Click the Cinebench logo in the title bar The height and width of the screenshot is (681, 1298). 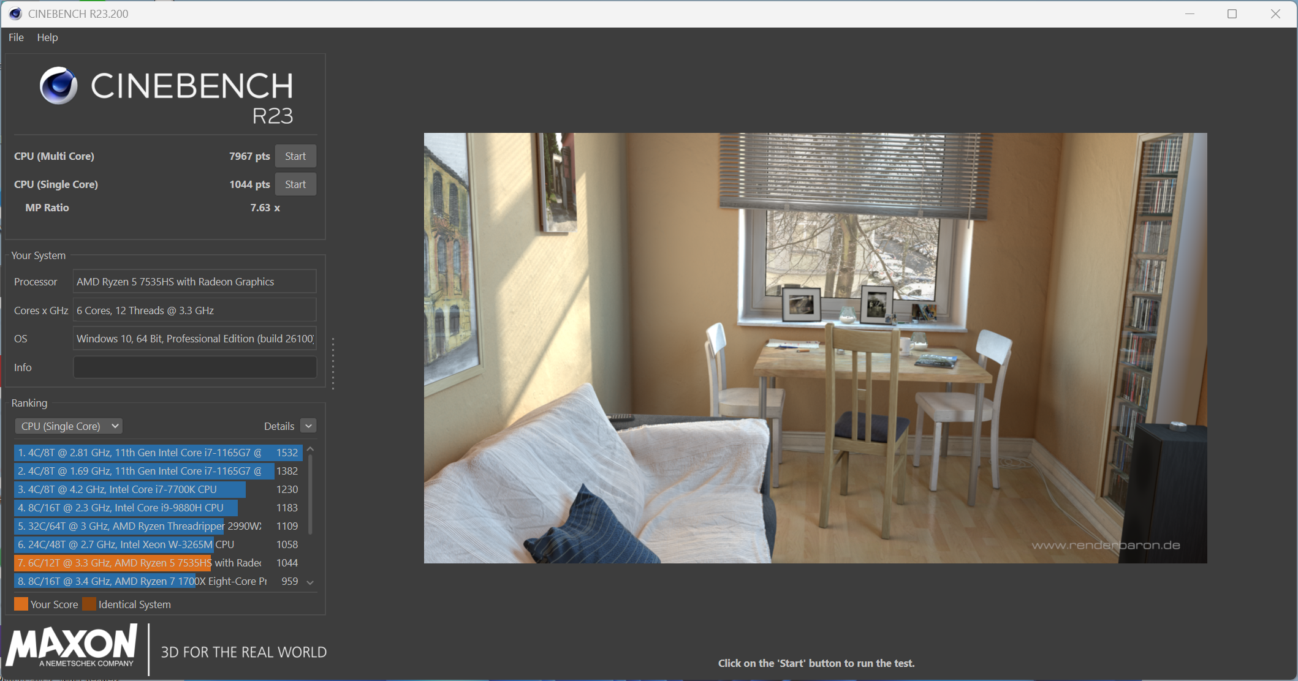pyautogui.click(x=15, y=13)
